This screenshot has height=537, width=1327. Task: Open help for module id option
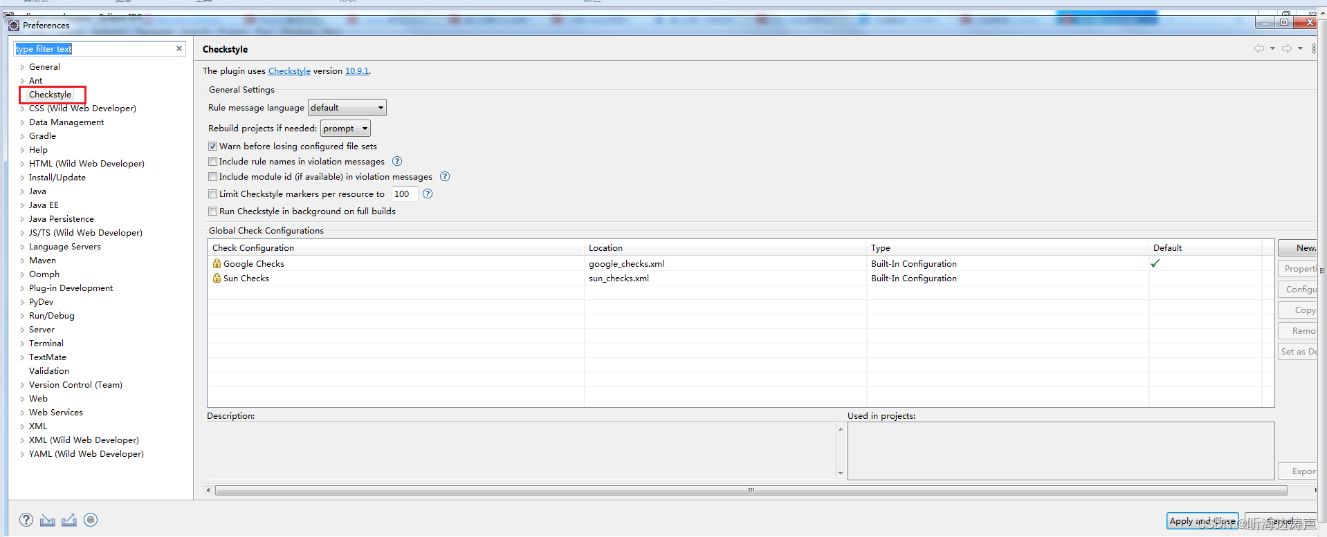click(445, 176)
